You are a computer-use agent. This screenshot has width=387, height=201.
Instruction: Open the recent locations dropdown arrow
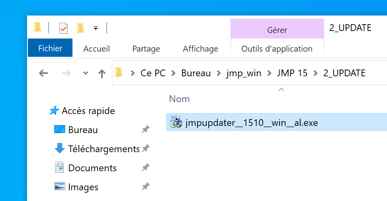pos(85,73)
